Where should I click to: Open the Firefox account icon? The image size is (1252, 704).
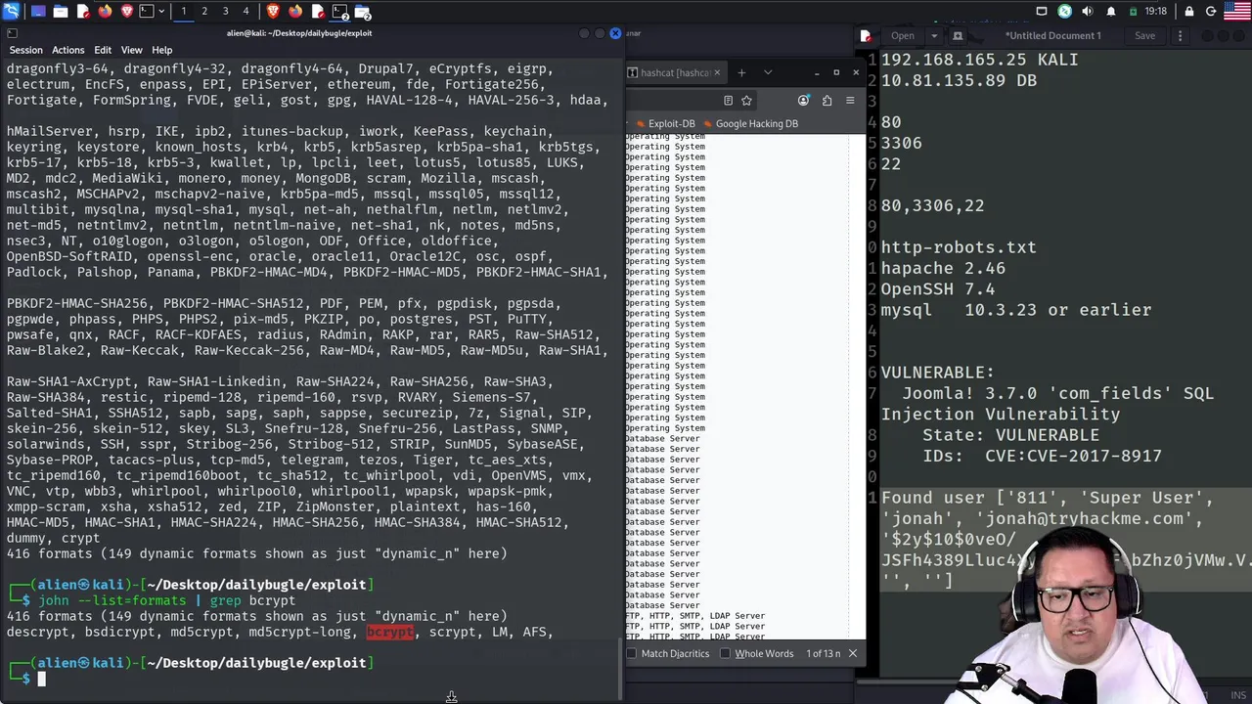click(803, 100)
